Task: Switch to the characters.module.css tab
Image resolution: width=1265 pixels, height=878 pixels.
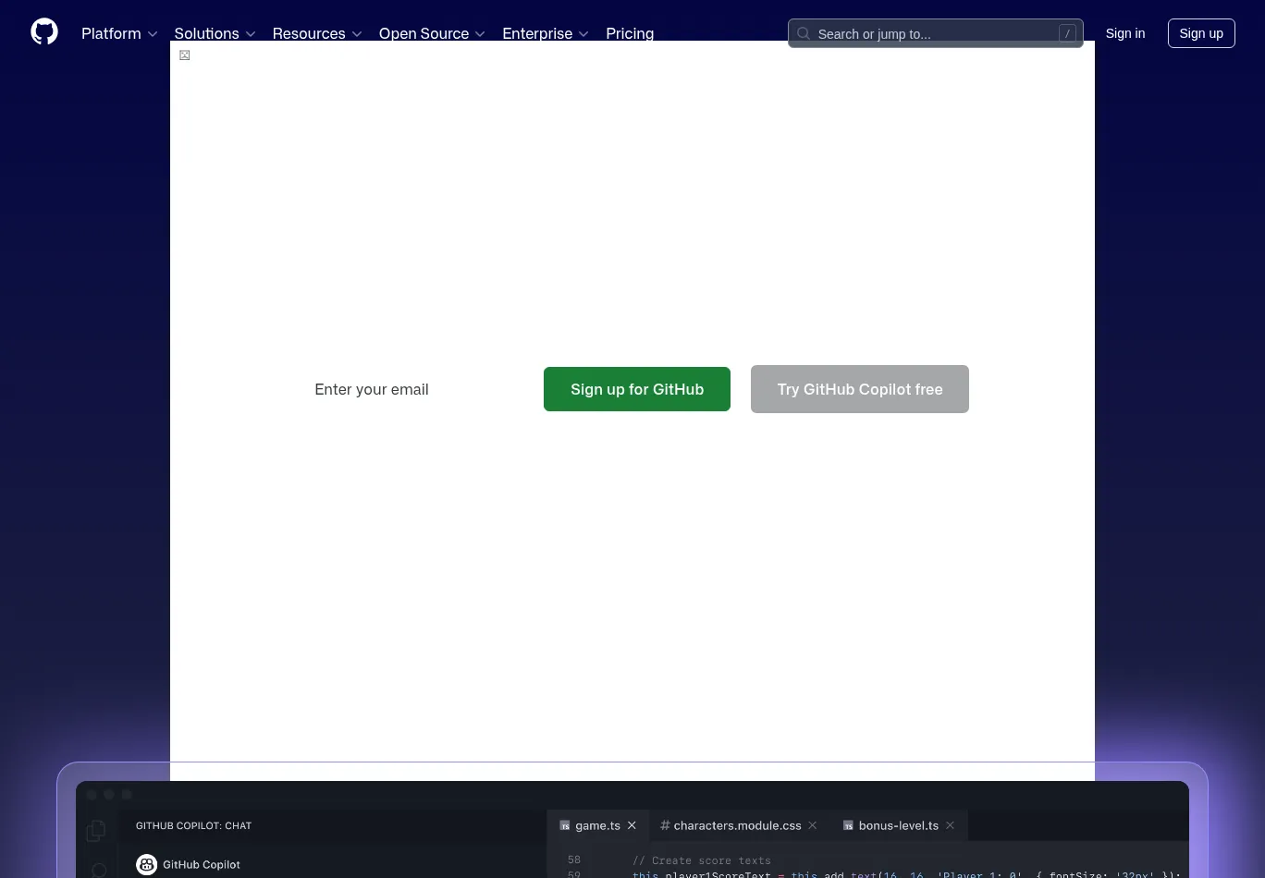Action: point(737,825)
